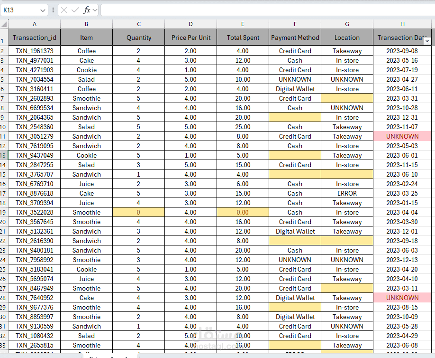Select the UNKNOWN date in TXN_3051279 row
435x358 pixels.
[x=402, y=136]
